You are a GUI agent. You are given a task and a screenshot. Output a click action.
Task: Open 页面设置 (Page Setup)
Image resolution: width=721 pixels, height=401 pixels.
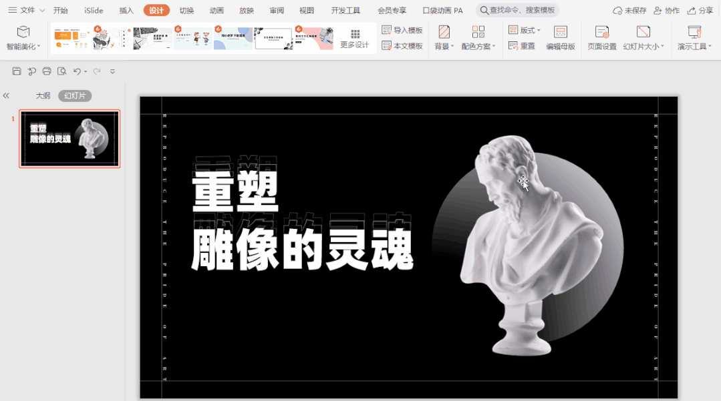tap(601, 37)
